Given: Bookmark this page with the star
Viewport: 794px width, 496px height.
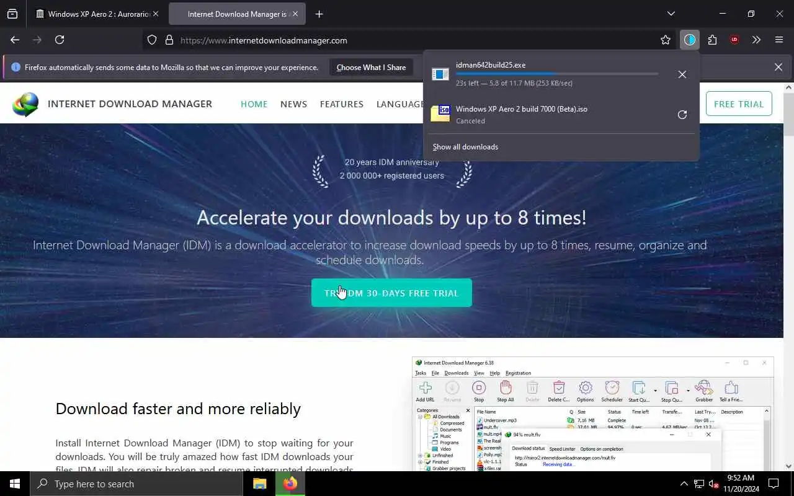Looking at the screenshot, I should point(666,40).
